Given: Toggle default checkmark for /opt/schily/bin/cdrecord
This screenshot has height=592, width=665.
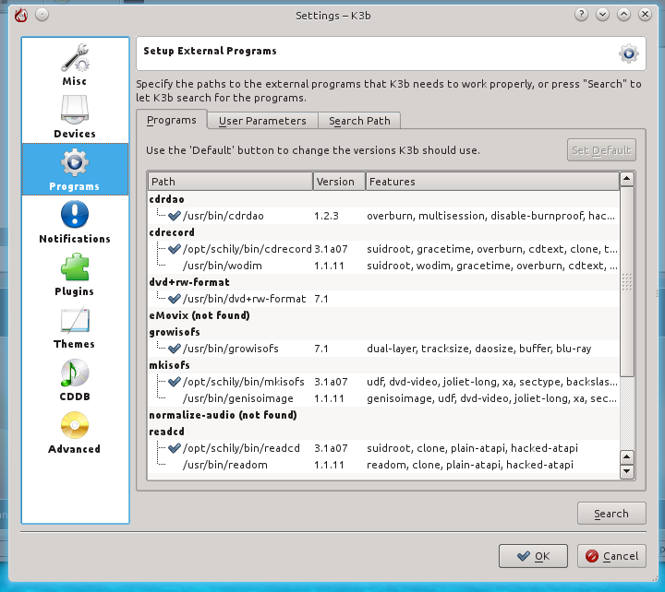Looking at the screenshot, I should pos(175,249).
